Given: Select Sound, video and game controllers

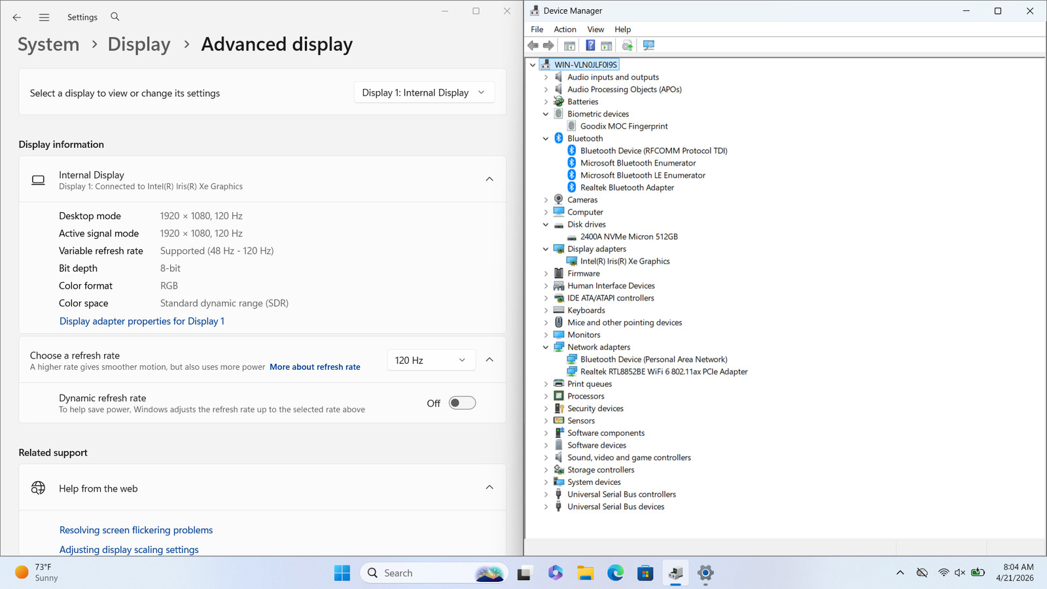Looking at the screenshot, I should pos(629,457).
